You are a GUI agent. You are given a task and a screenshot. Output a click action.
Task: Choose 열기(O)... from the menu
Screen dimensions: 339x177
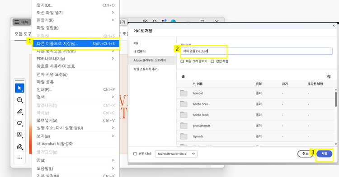click(x=75, y=5)
